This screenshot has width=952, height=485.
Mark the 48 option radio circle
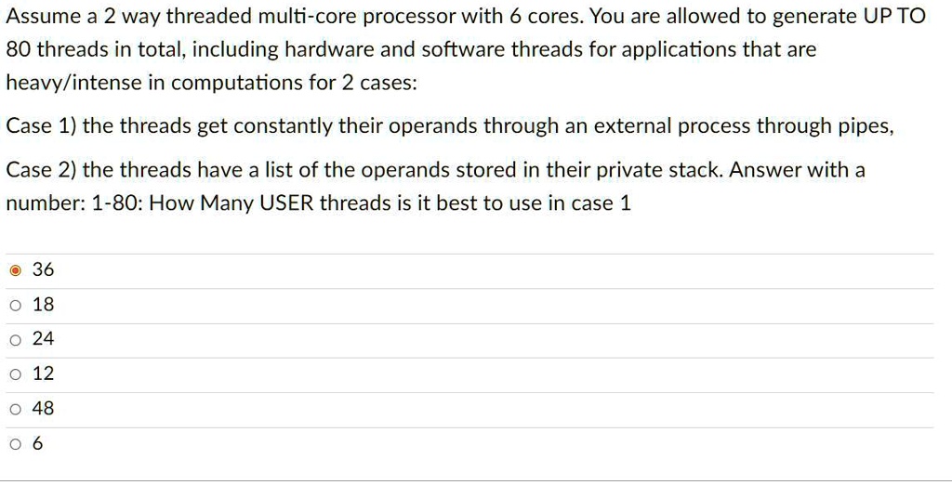[x=15, y=410]
